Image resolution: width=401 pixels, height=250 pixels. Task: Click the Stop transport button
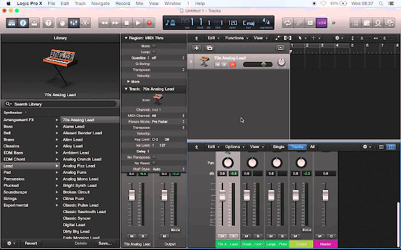pyautogui.click(x=127, y=23)
